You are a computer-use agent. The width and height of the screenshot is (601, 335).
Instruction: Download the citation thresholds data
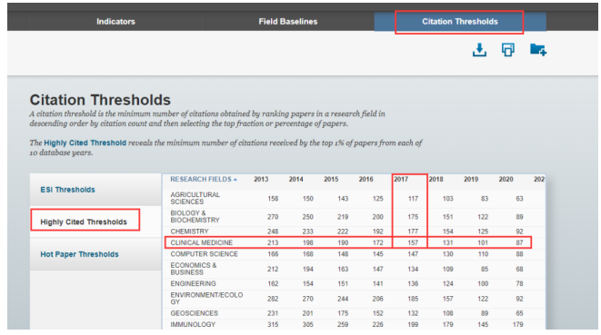(479, 50)
